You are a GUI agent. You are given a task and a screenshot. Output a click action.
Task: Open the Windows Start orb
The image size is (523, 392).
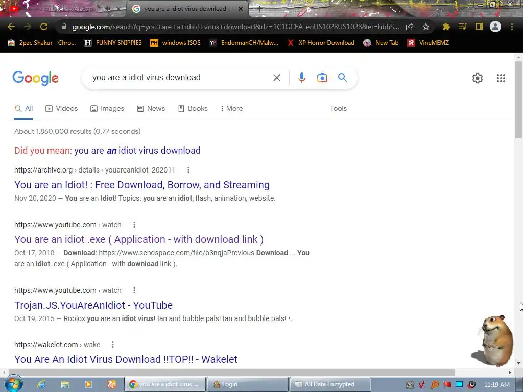pyautogui.click(x=13, y=384)
